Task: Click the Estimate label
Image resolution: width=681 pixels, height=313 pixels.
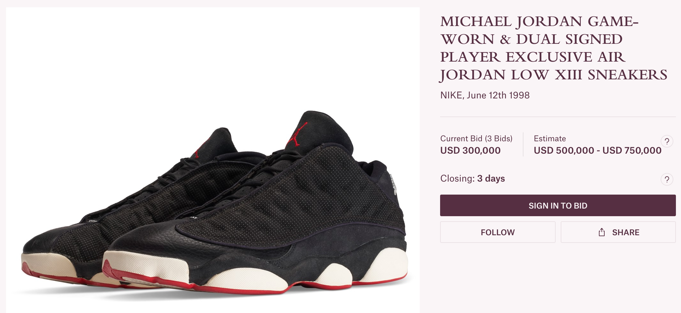Action: point(550,138)
